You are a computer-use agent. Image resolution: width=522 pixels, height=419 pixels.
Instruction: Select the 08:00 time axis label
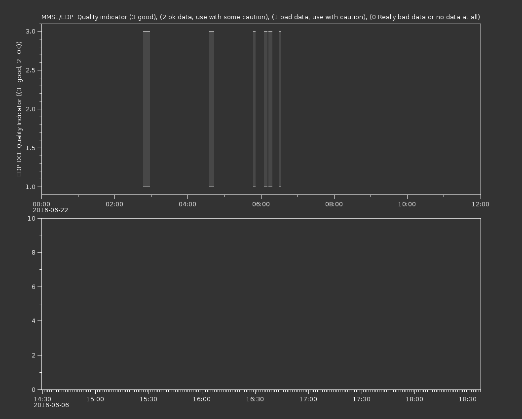(x=334, y=204)
